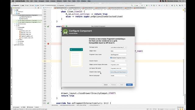Open the Help menu
The width and height of the screenshot is (195, 110).
[89, 1]
